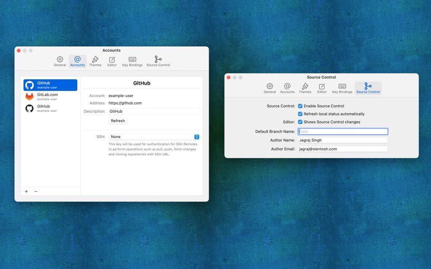Screen dimensions: 431x269
Task: Select the highlighted GitHub account row
Action: pos(50,85)
